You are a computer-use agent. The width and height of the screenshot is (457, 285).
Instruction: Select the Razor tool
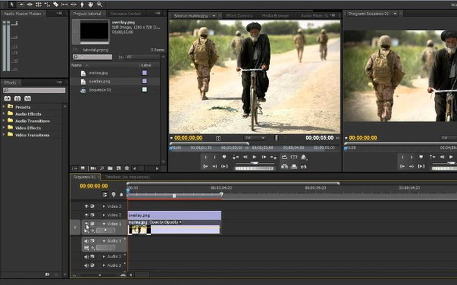pos(56,4)
